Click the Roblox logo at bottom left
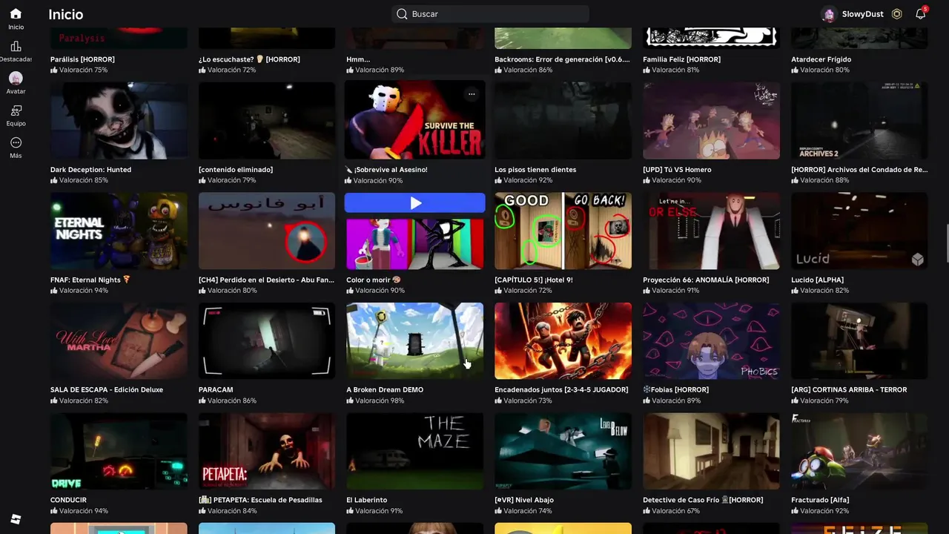 16,518
